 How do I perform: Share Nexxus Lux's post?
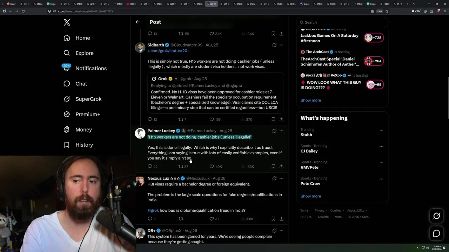point(281,219)
